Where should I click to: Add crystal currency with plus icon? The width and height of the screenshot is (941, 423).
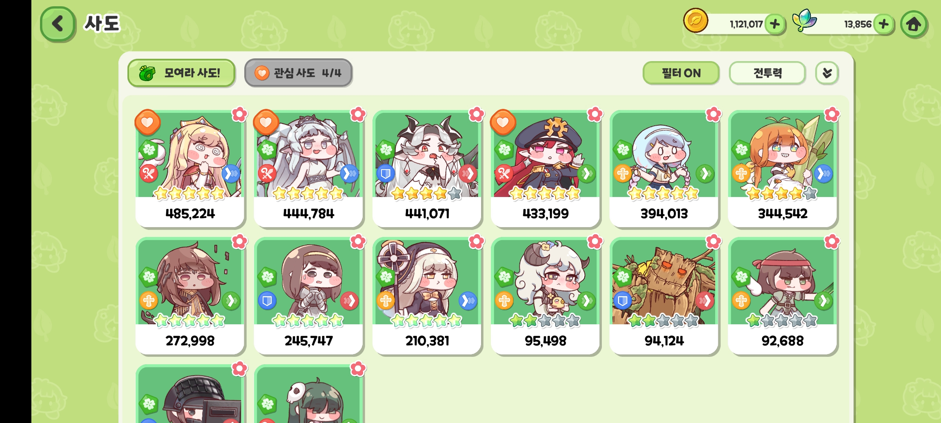click(x=884, y=24)
